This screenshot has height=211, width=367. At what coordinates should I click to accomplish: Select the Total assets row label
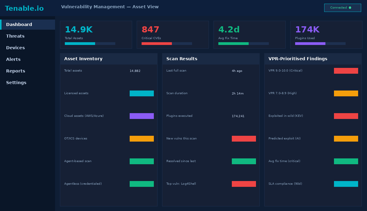(73, 71)
